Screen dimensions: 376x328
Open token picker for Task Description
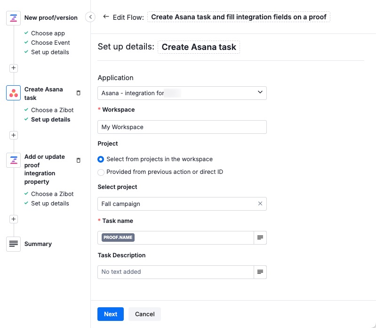point(260,272)
